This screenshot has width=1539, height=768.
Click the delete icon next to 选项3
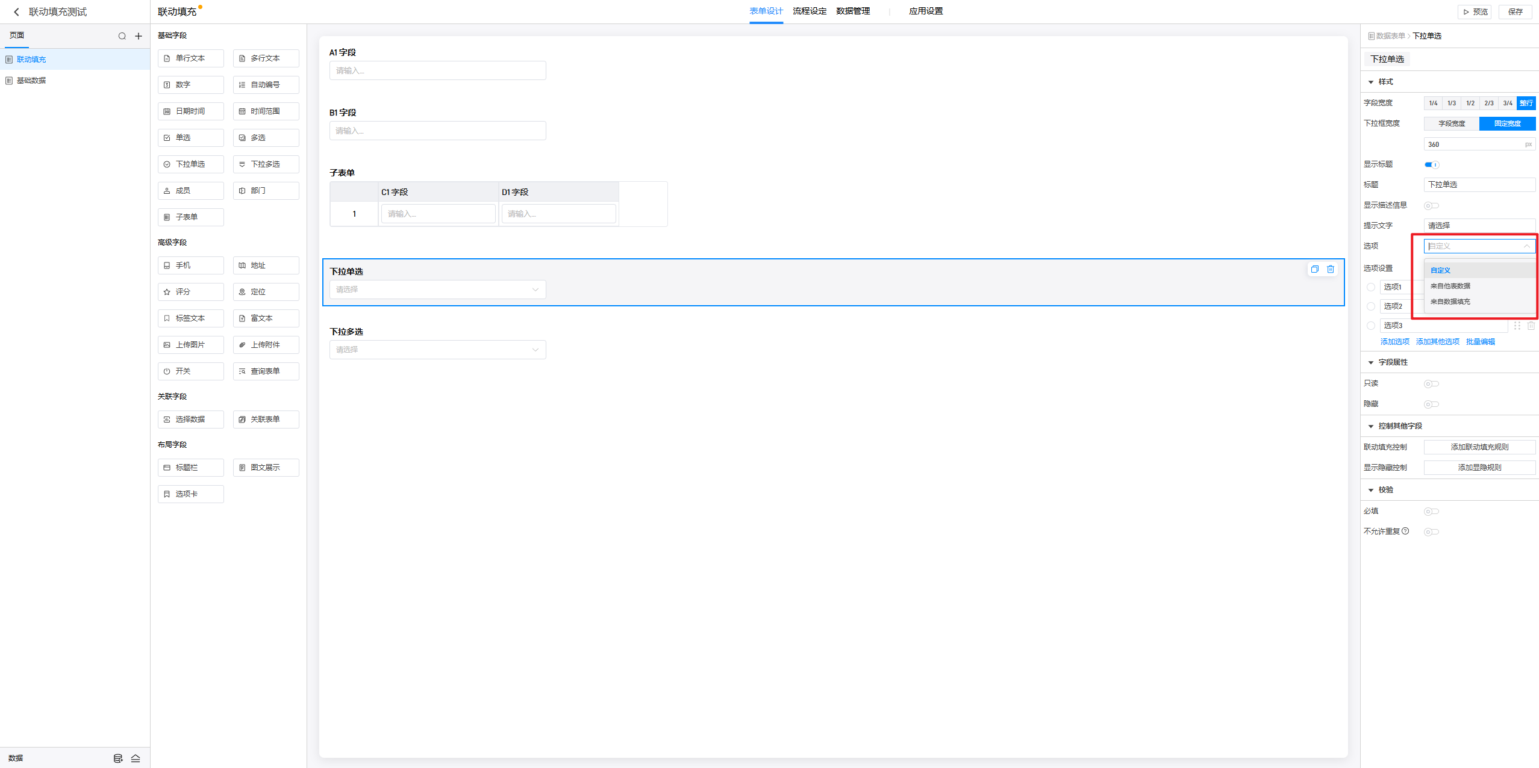tap(1531, 326)
